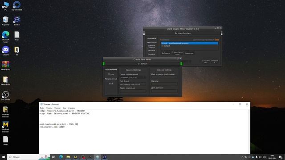
Task: Open the Расширенный tab in Create New Miner
Action: pos(111,79)
